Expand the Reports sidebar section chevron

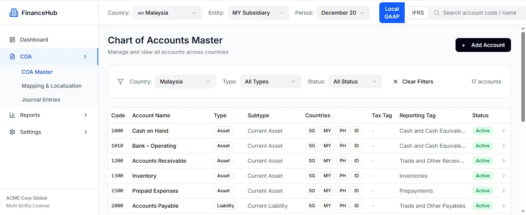click(85, 115)
